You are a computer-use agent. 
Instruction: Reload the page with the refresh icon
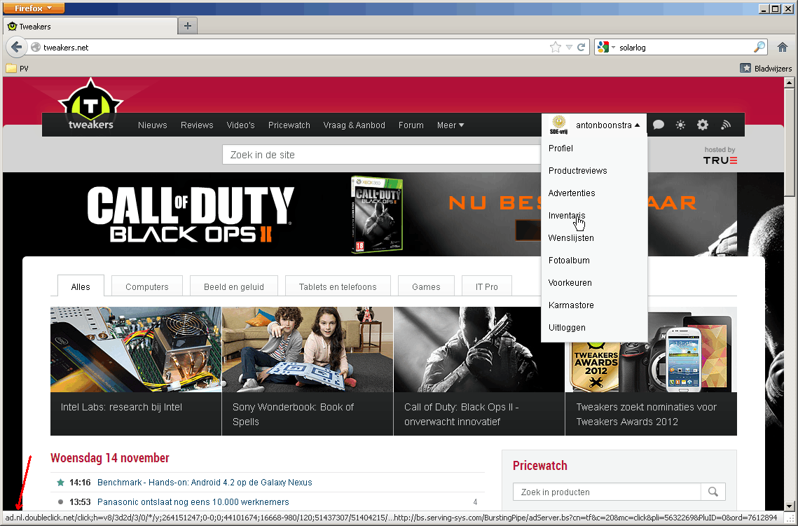[x=582, y=48]
